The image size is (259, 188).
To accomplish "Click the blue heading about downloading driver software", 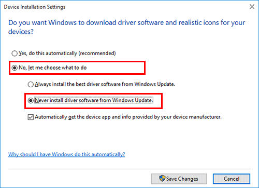I will point(126,27).
